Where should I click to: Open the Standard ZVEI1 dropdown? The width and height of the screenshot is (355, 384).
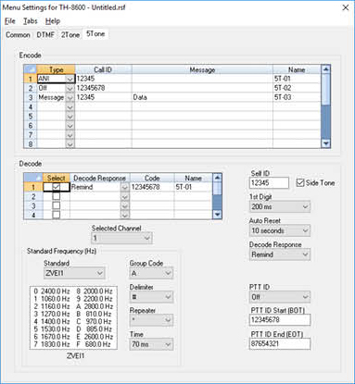pyautogui.click(x=74, y=273)
